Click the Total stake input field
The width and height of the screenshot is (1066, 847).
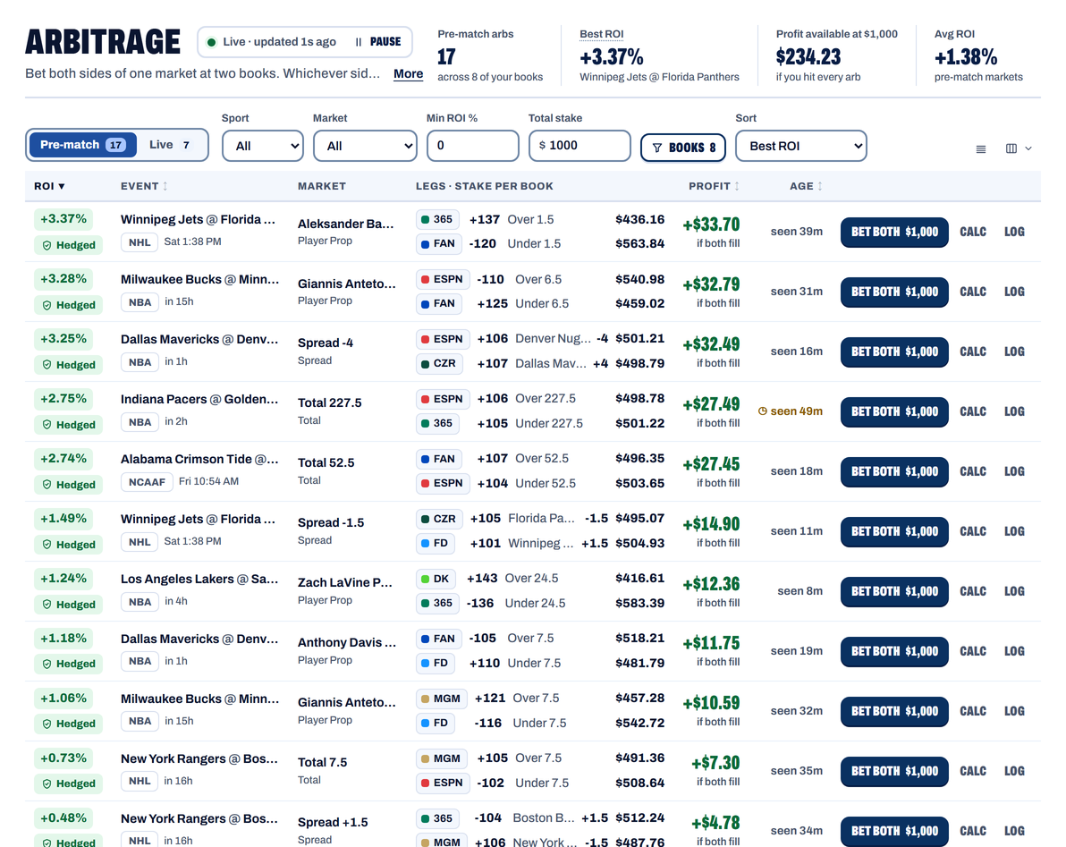(580, 146)
